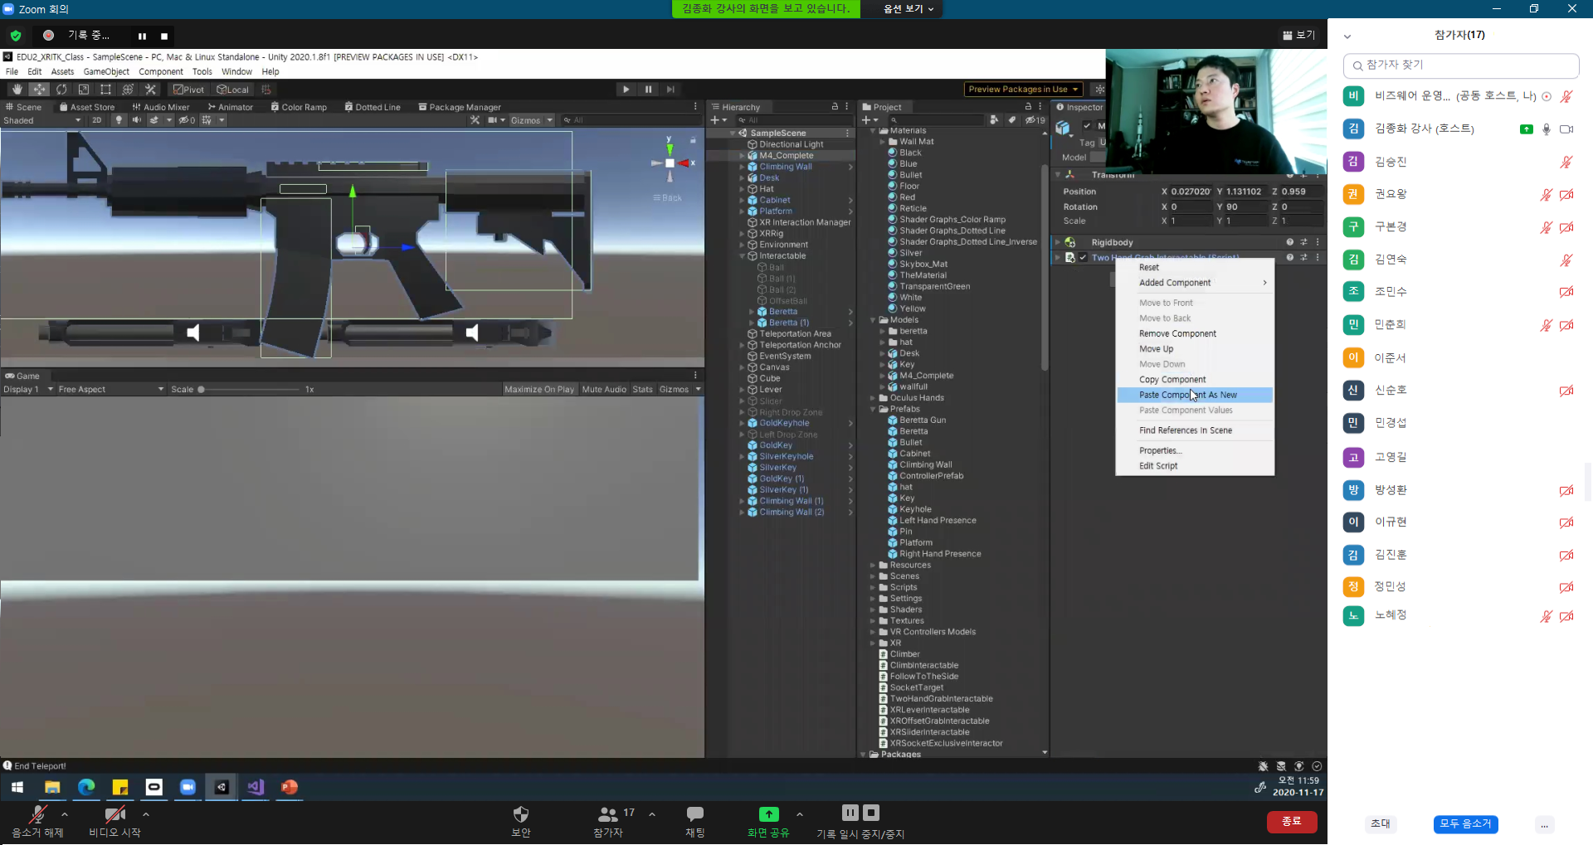The image size is (1593, 845).
Task: Toggle Two Hand Grab Interactable script checkbox
Action: pos(1083,258)
